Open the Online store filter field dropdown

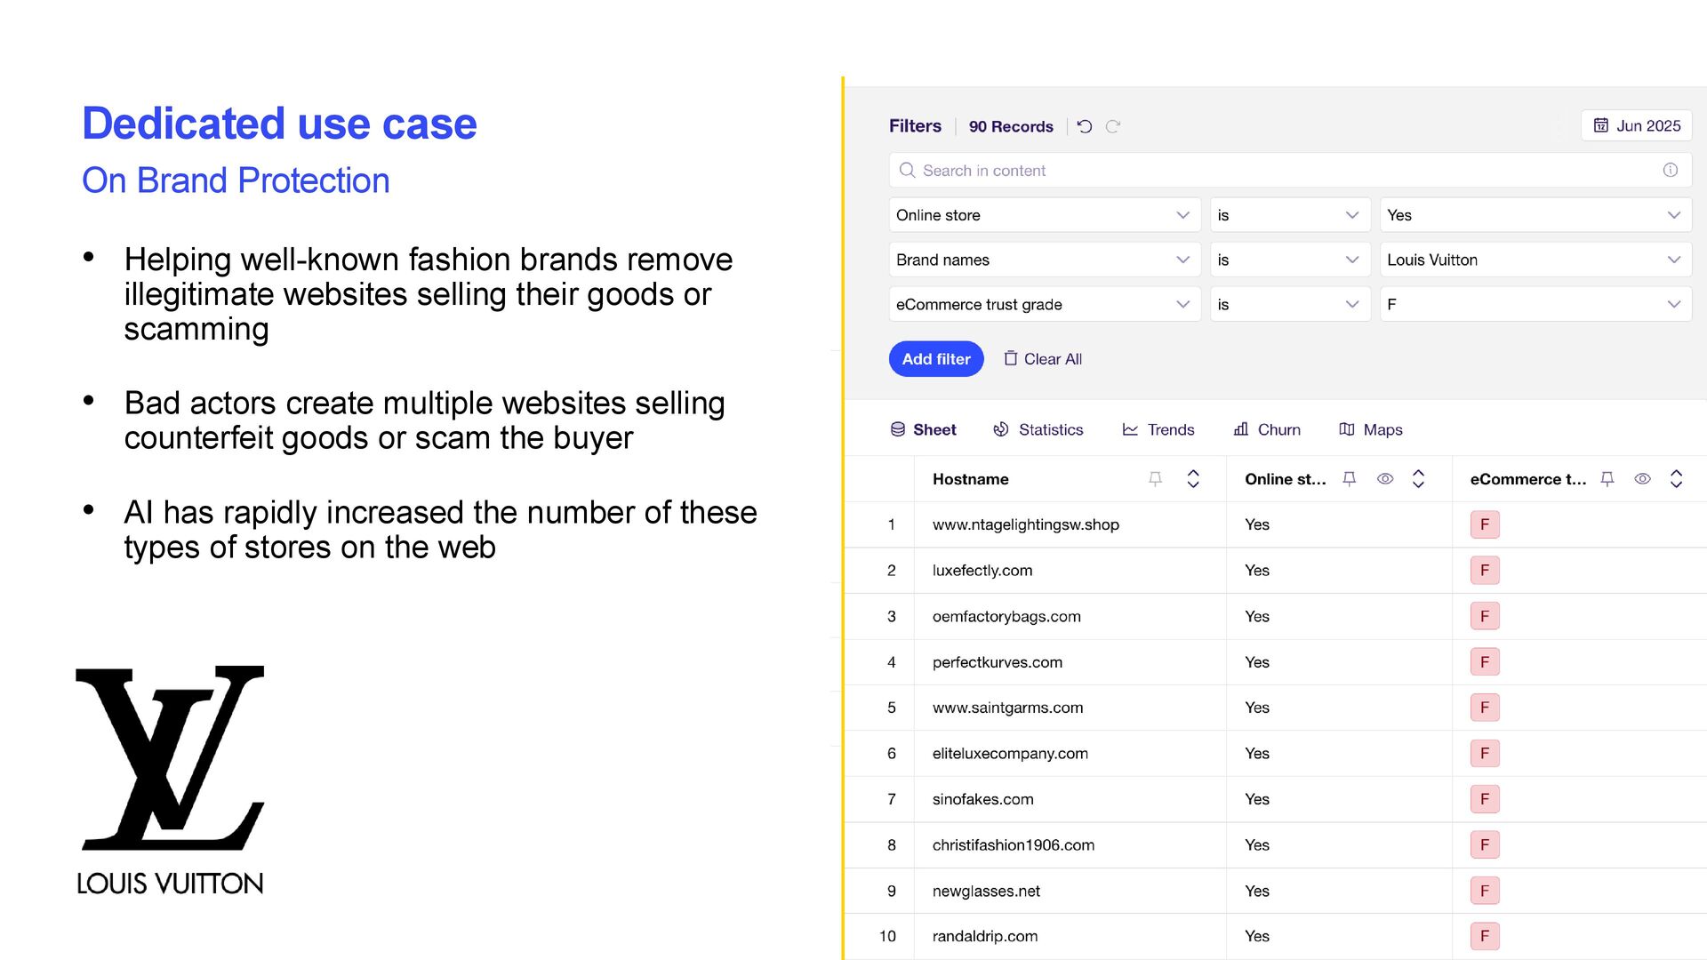click(1044, 215)
